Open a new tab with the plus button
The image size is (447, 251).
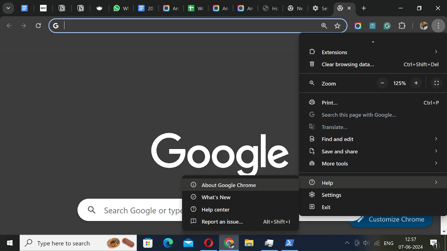click(363, 8)
